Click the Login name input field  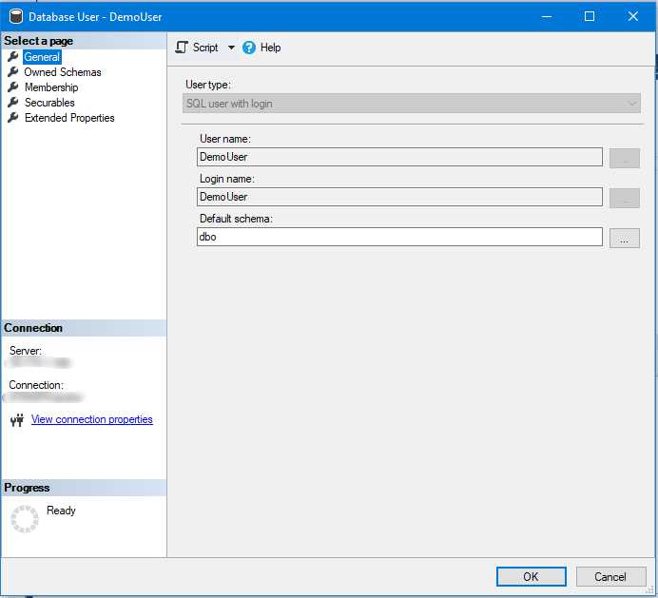tap(399, 197)
